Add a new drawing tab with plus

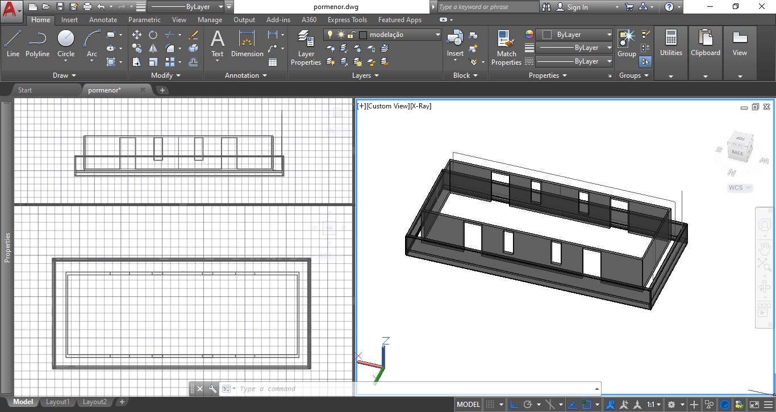(162, 90)
